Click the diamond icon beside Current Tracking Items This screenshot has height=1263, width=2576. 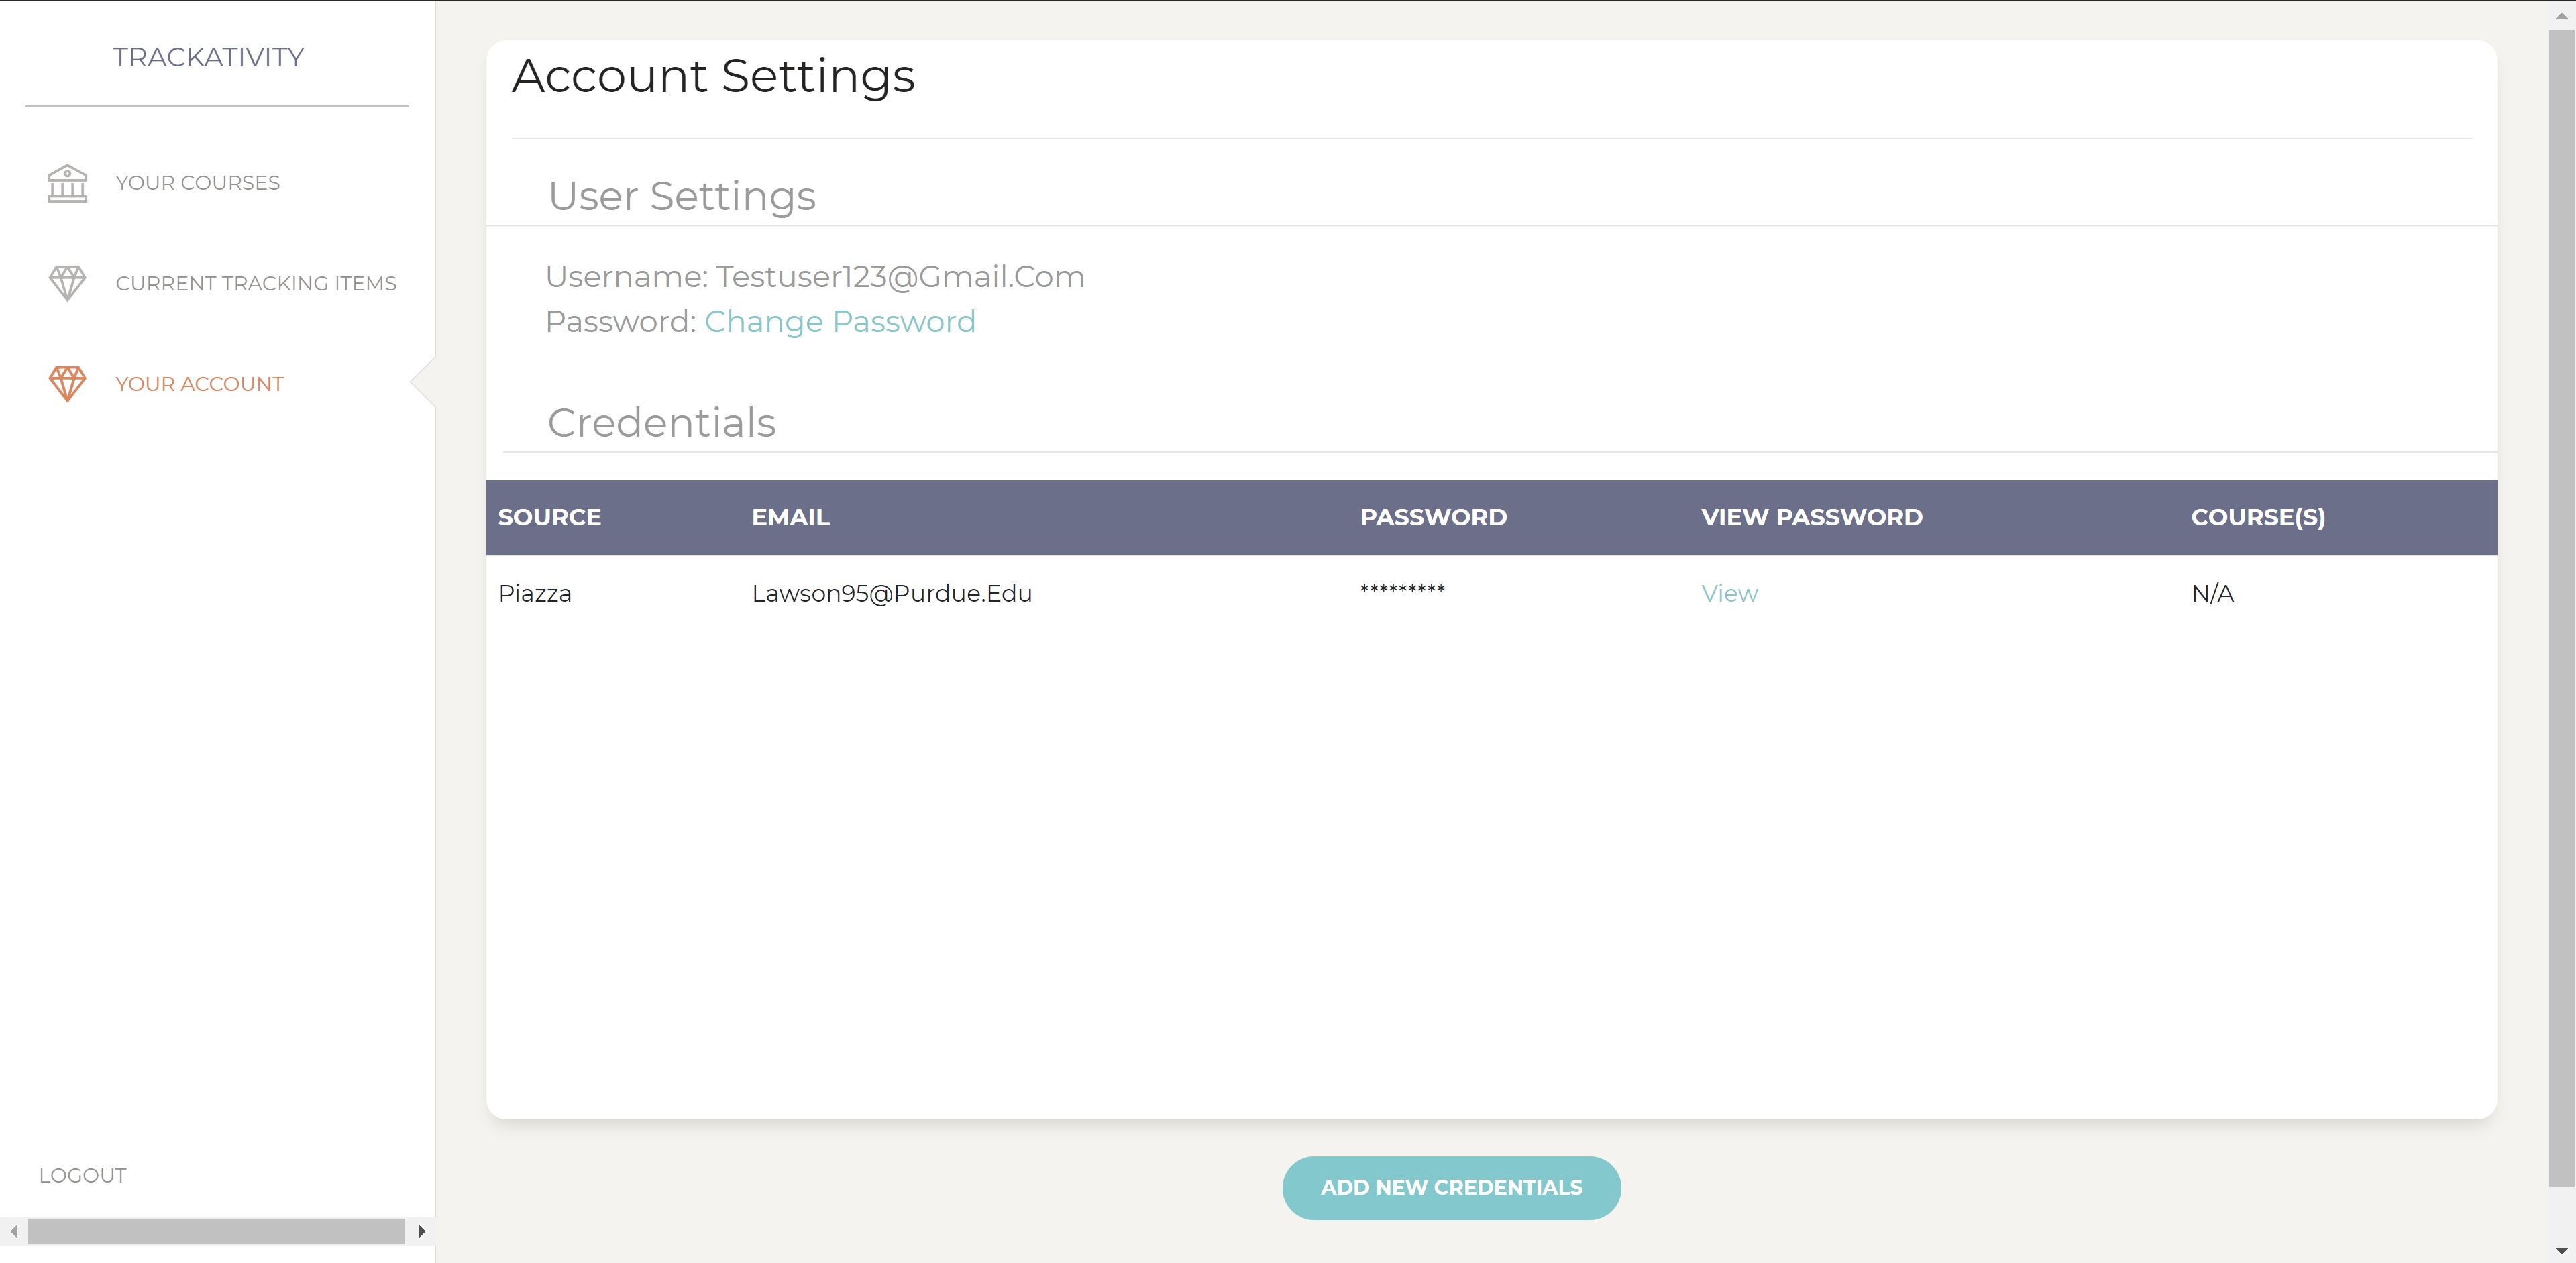pos(67,283)
